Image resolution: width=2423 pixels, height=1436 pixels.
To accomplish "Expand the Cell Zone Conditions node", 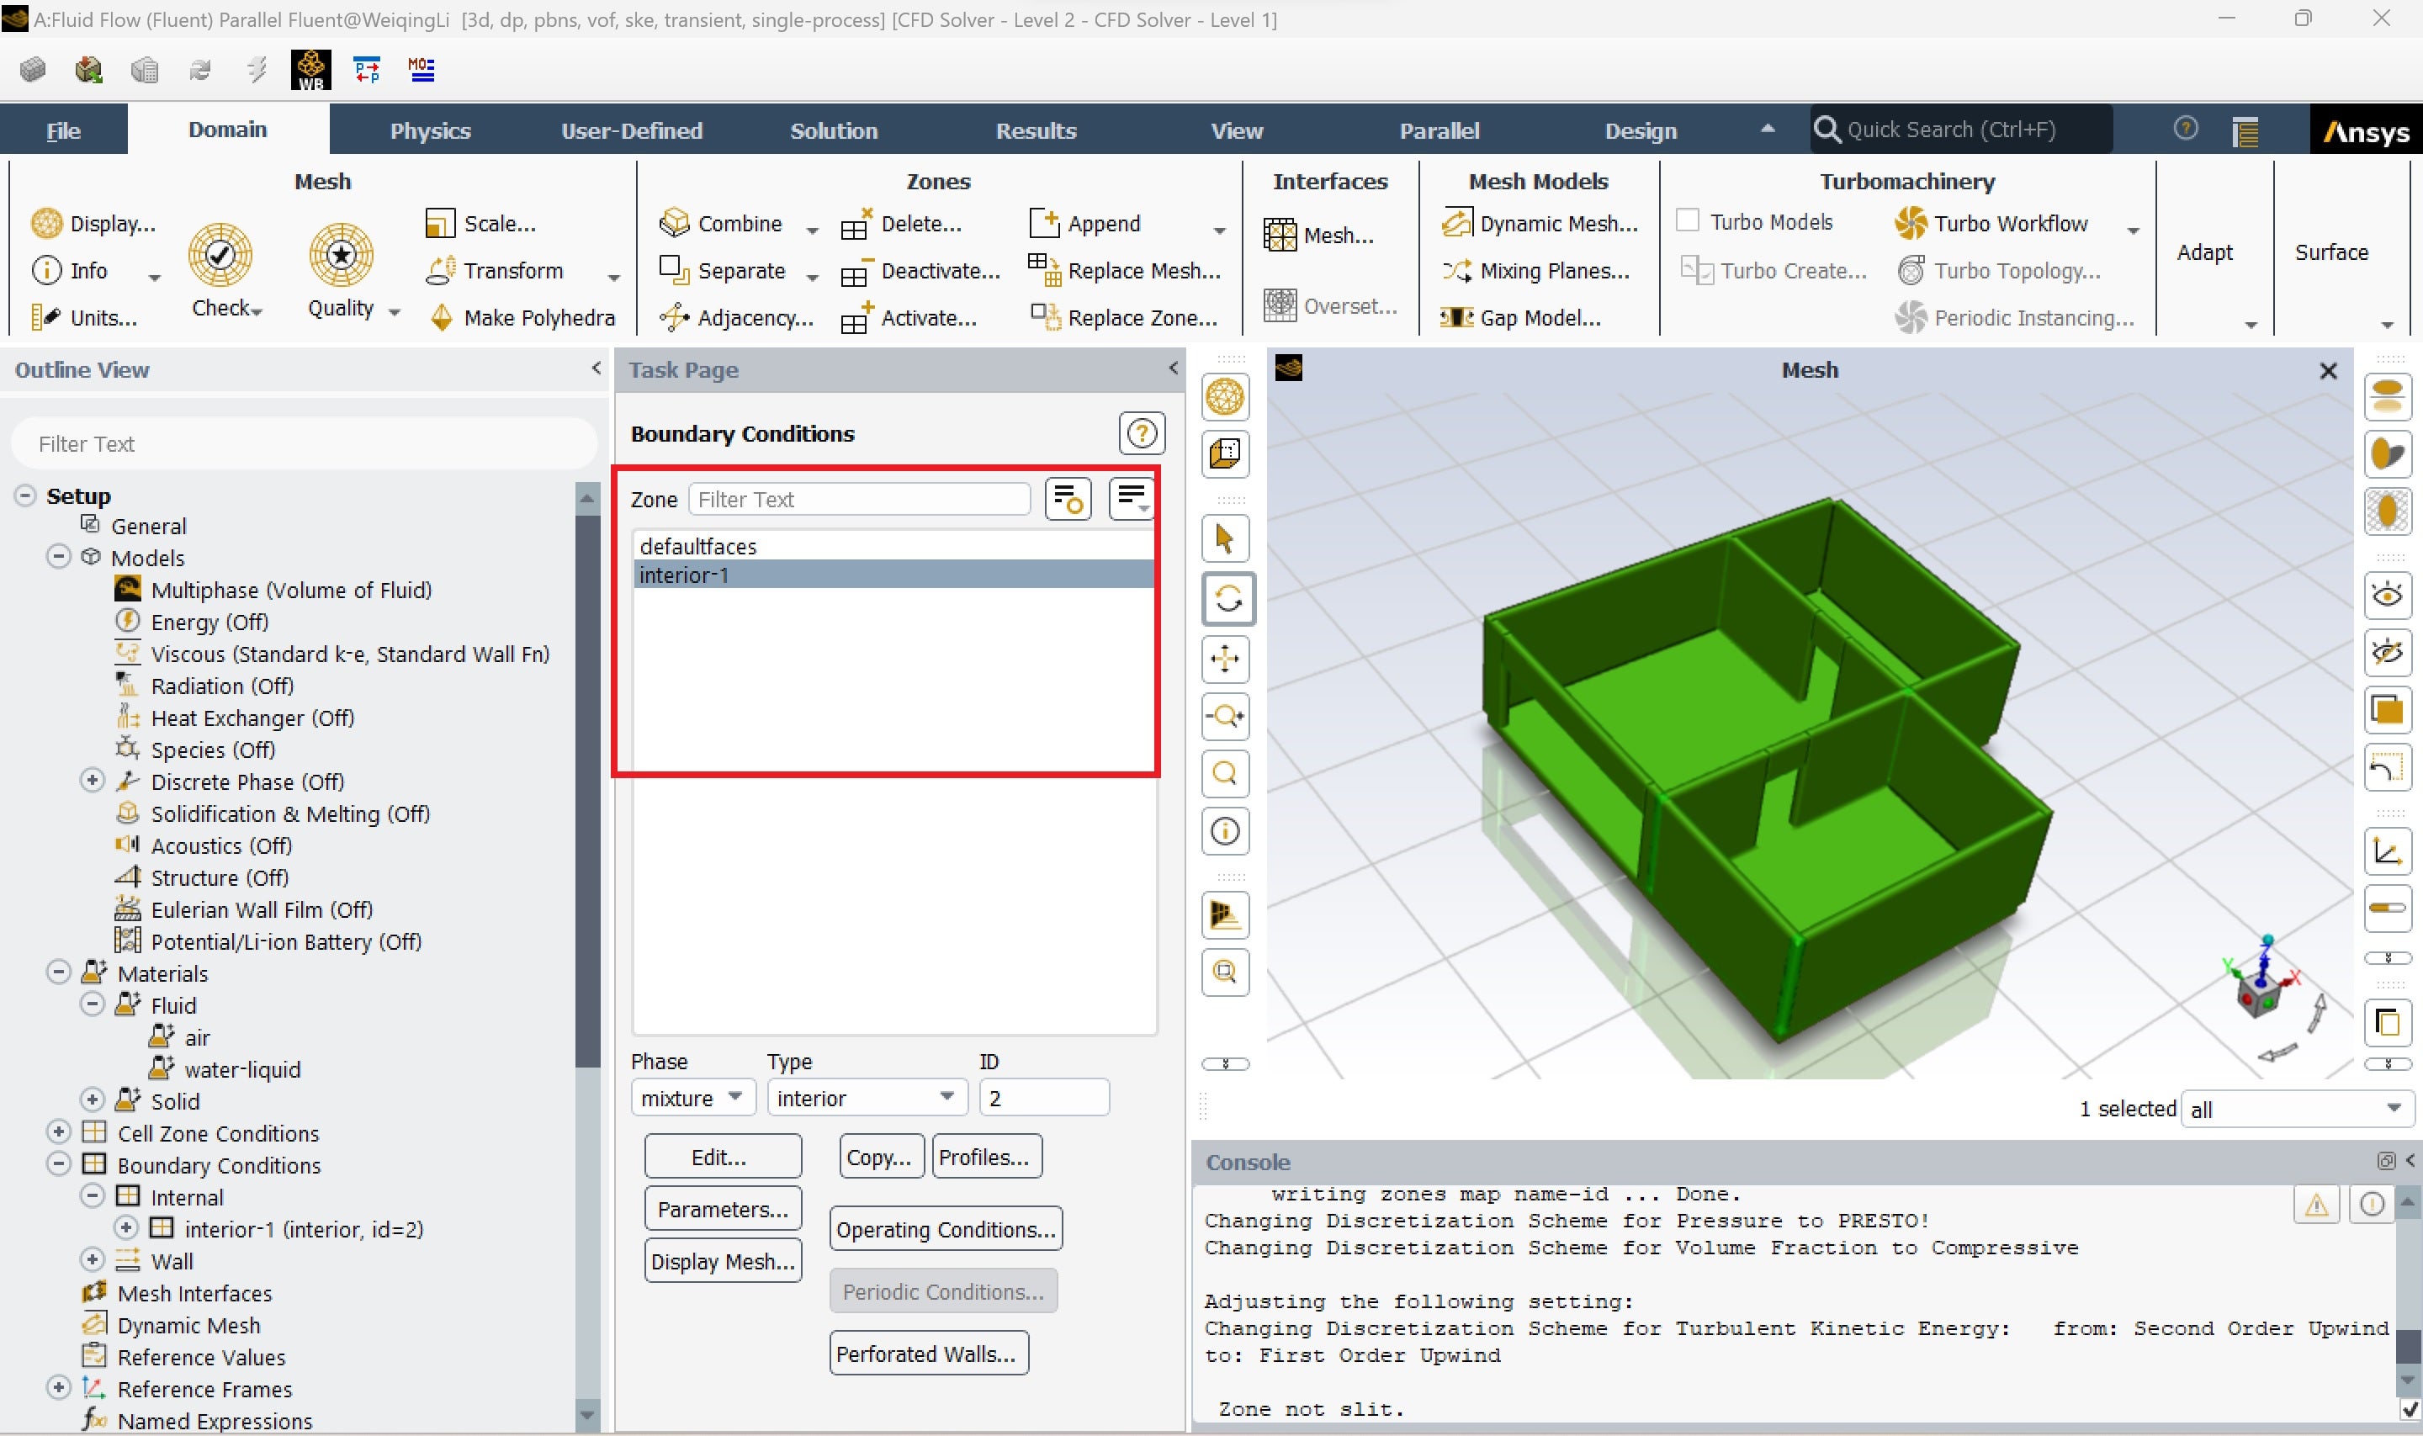I will click(x=59, y=1132).
